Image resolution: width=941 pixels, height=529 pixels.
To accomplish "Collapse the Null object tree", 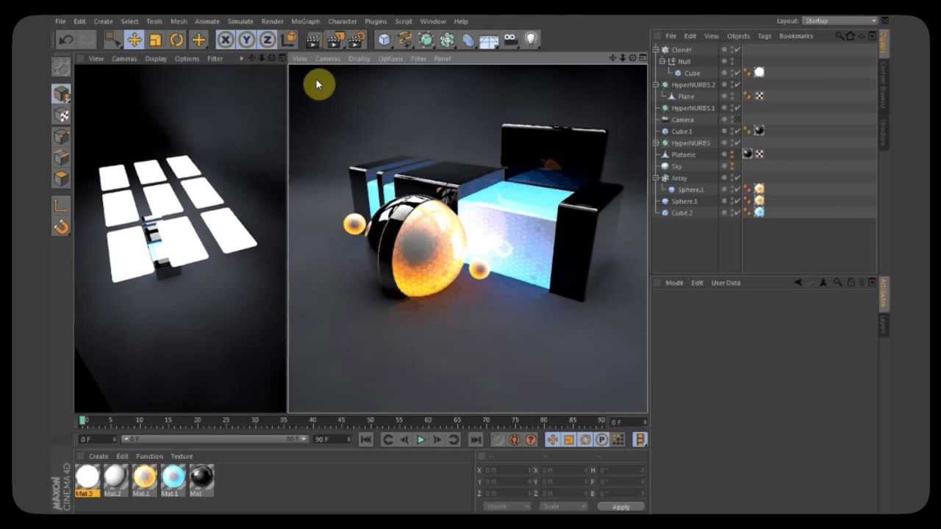I will click(662, 62).
